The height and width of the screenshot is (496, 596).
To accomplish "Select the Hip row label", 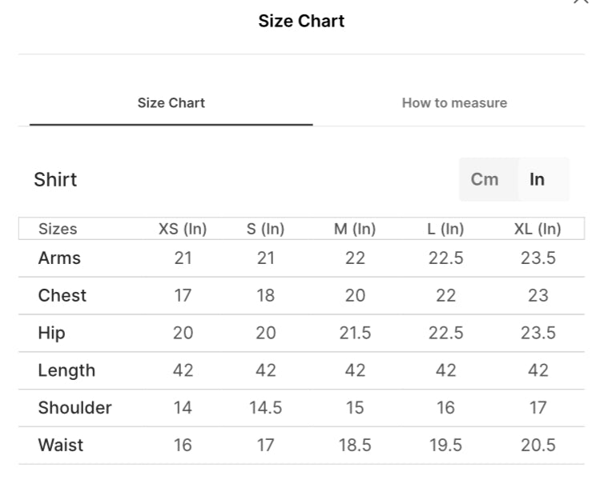I will 51,333.
